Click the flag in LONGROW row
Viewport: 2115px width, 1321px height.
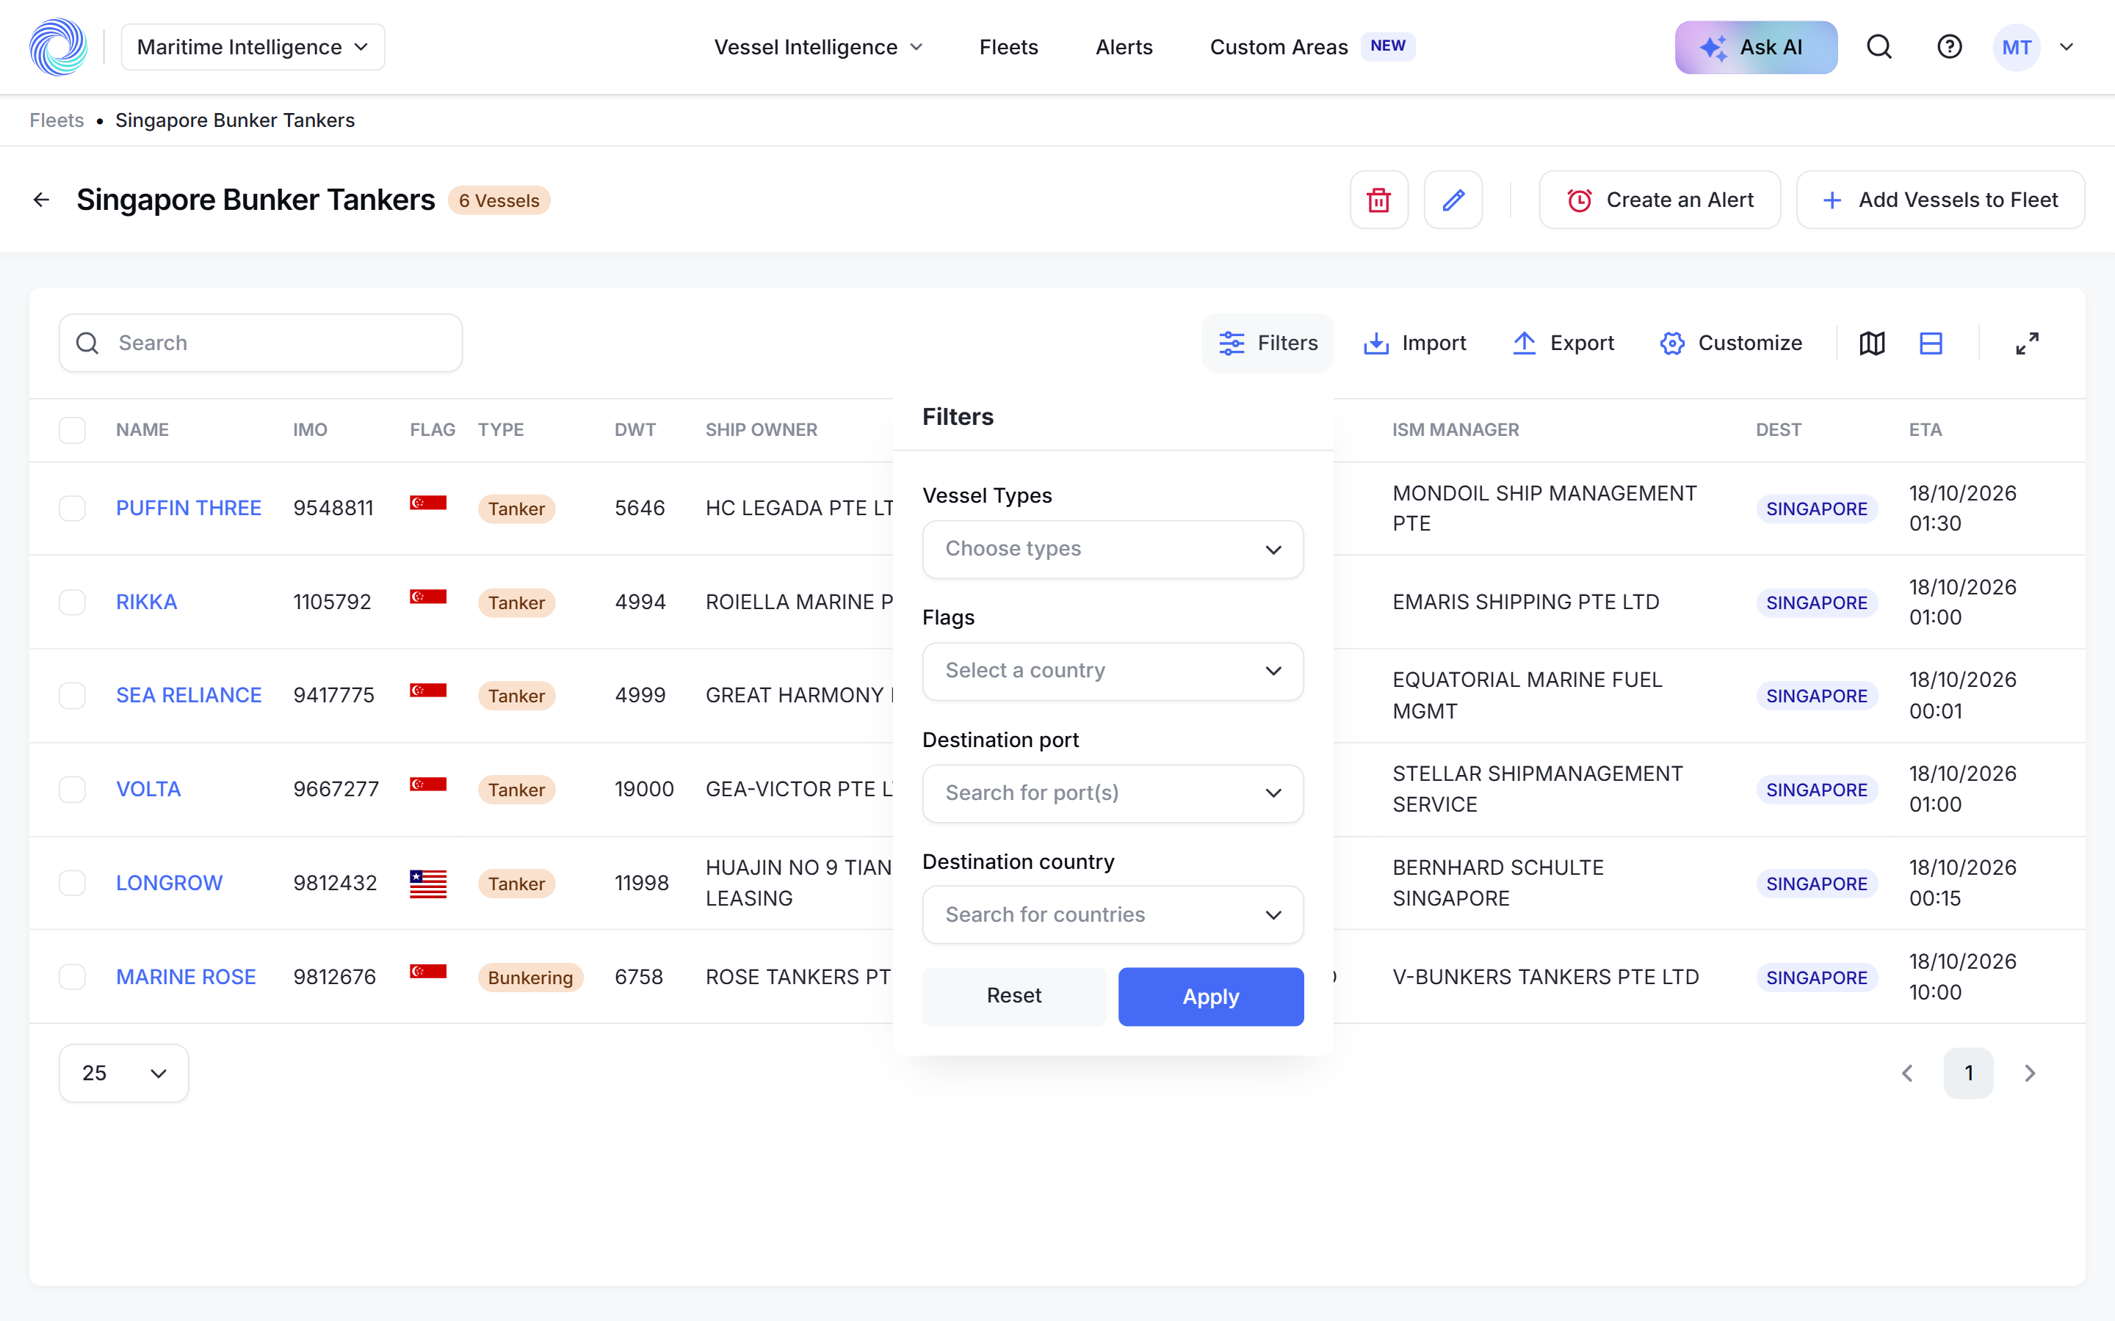pyautogui.click(x=428, y=884)
